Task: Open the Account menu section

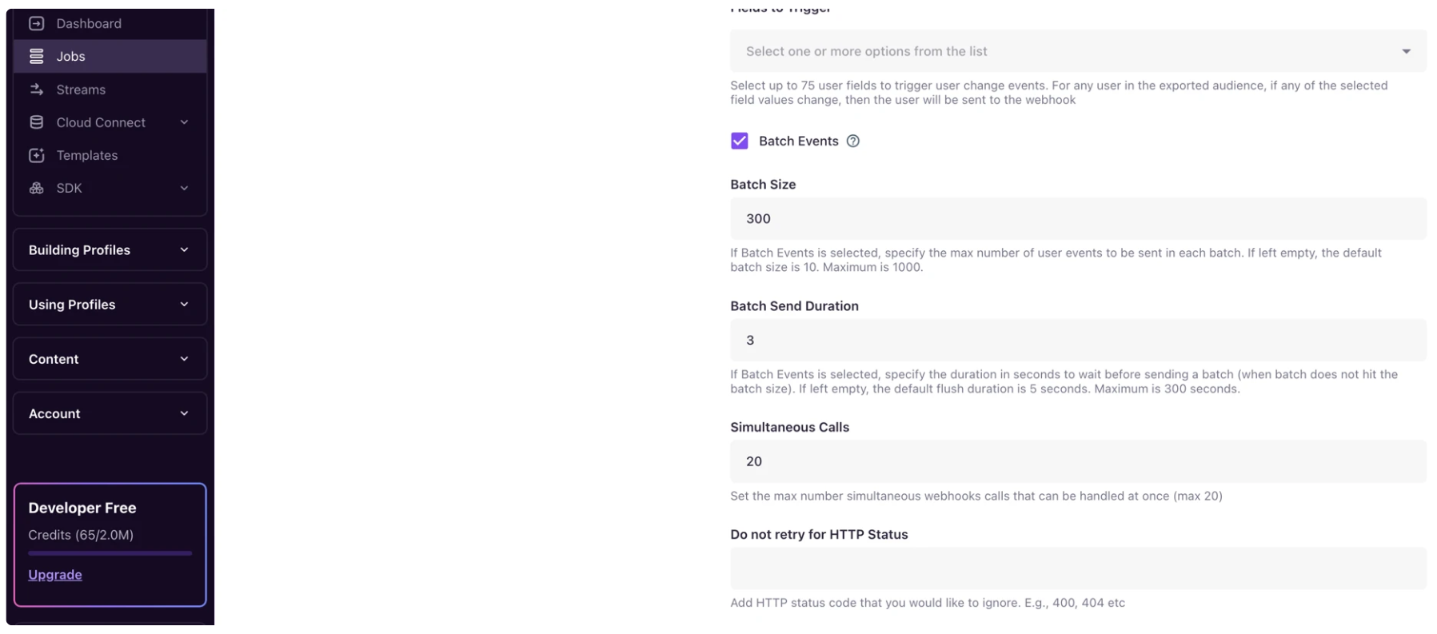Action: [x=110, y=413]
